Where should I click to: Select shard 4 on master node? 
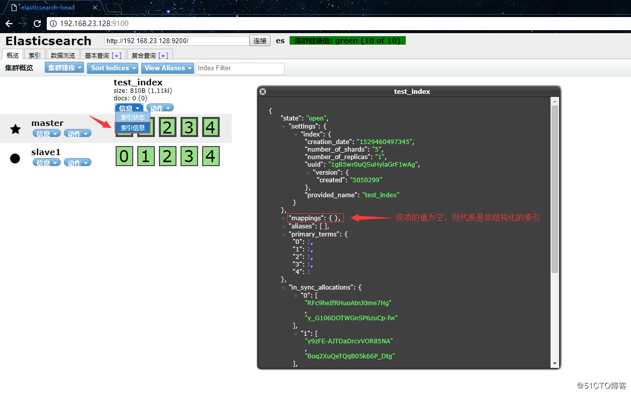(211, 127)
